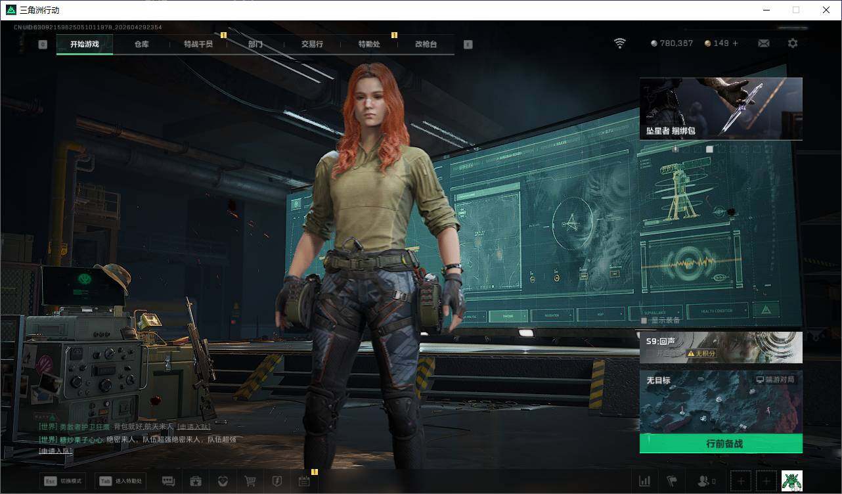Open the 特战干员 tab
The height and width of the screenshot is (494, 842).
(198, 44)
